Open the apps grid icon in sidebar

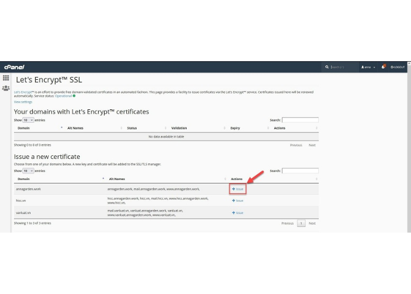coord(6,78)
